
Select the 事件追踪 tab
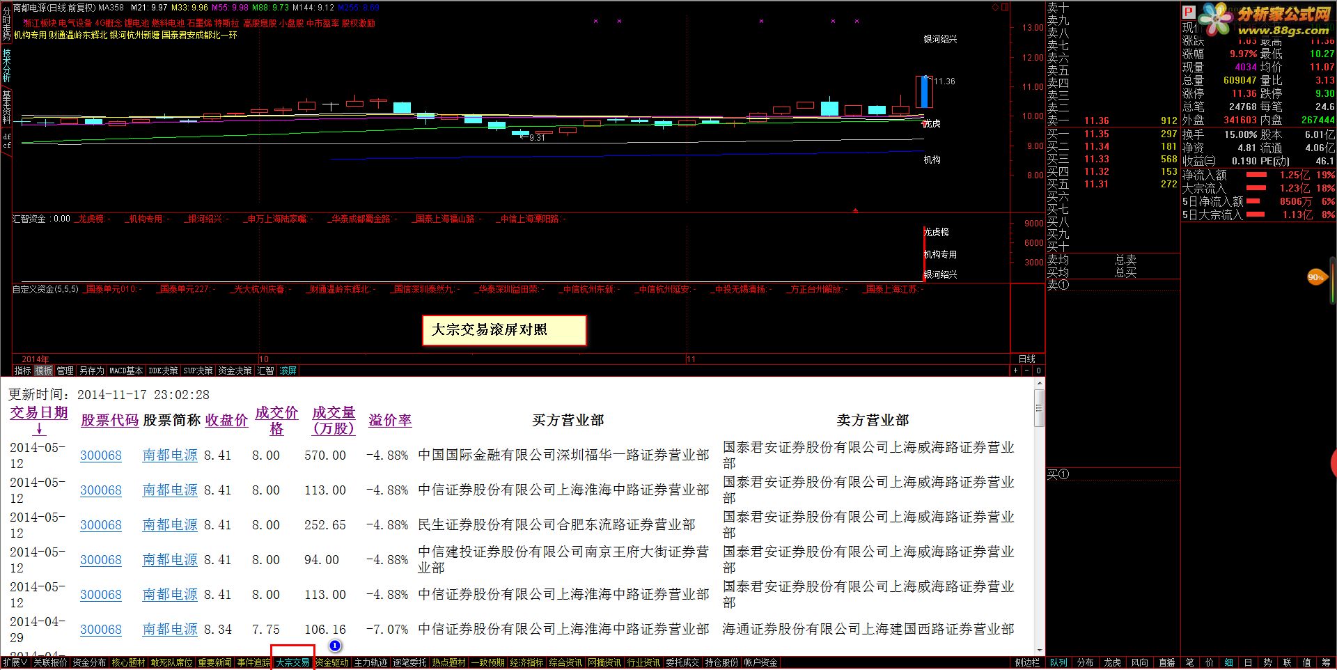click(253, 662)
